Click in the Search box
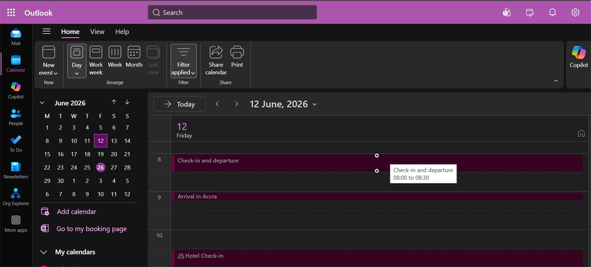 pyautogui.click(x=232, y=13)
